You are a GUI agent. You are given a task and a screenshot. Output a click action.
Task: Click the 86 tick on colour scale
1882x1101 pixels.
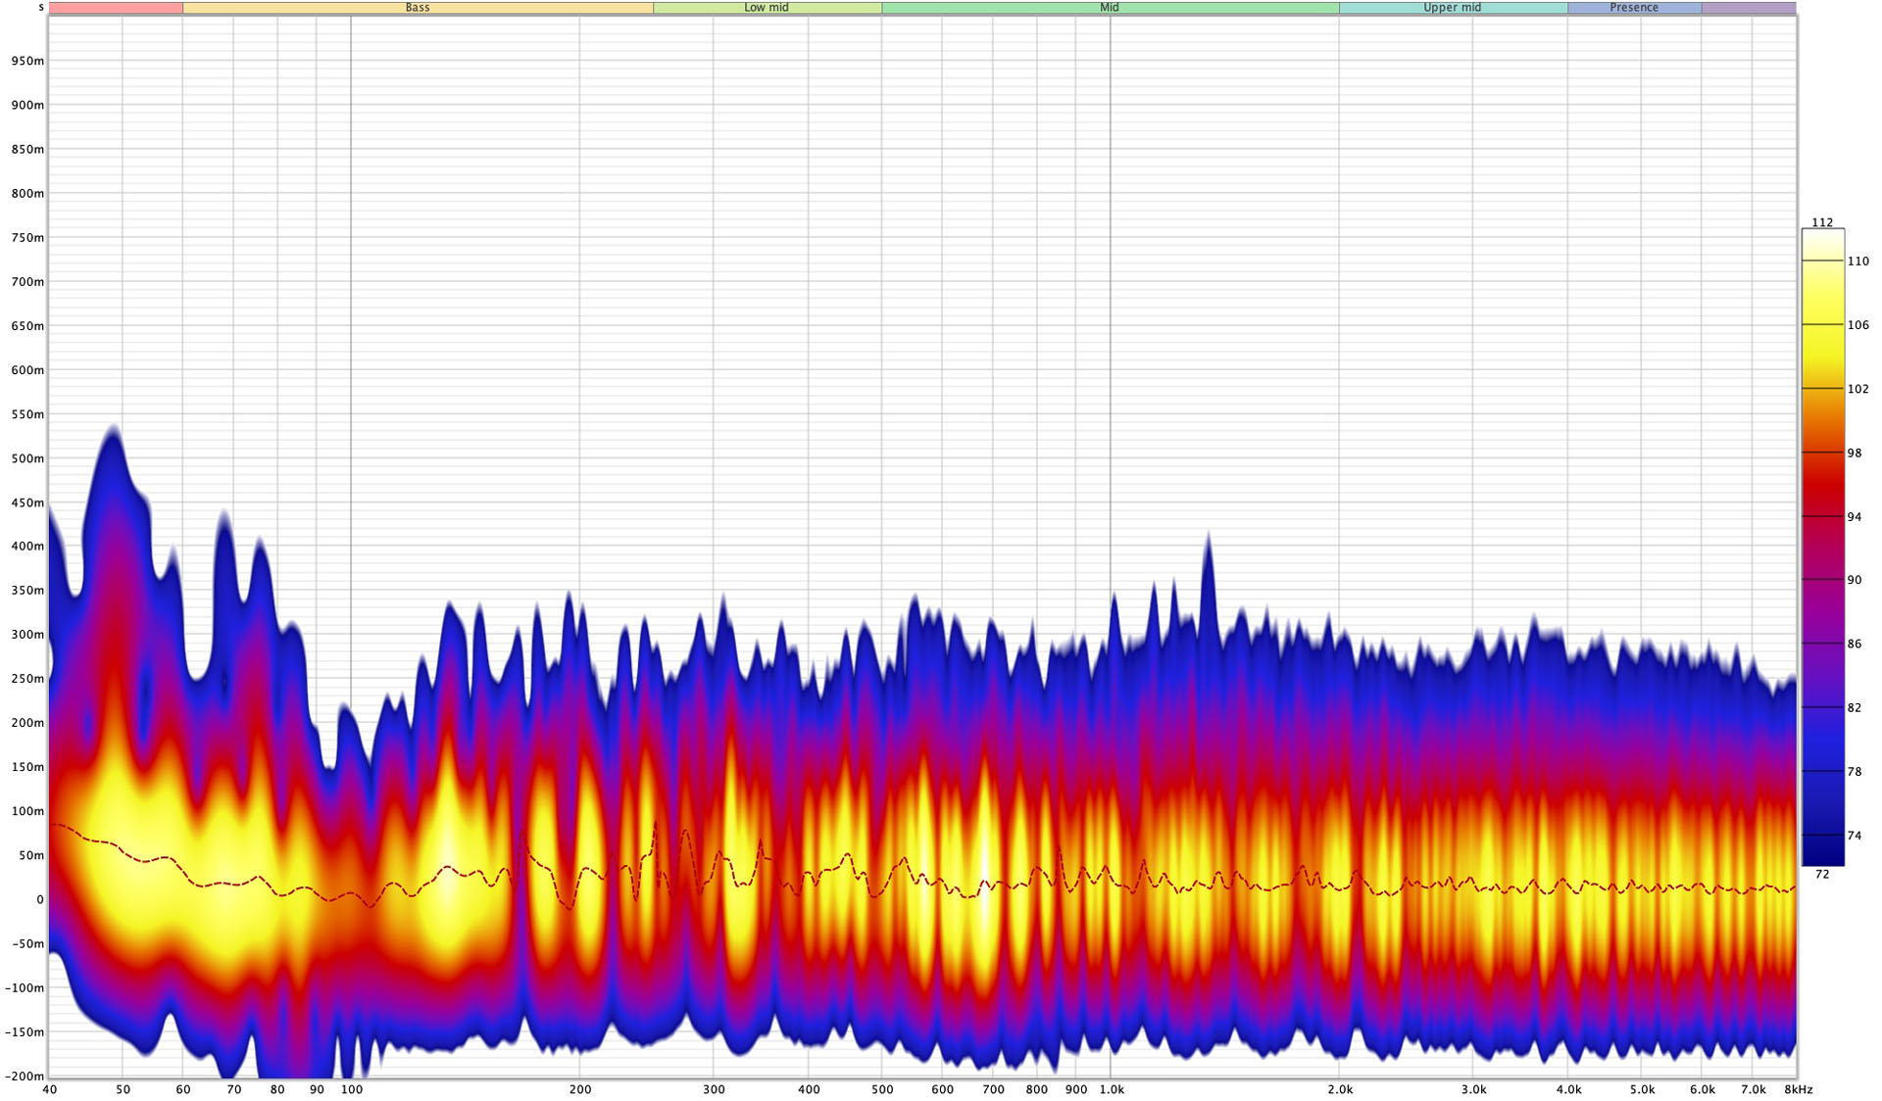1854,644
